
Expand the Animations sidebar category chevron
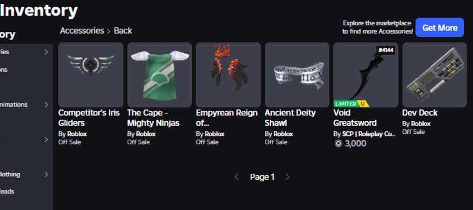(46, 104)
